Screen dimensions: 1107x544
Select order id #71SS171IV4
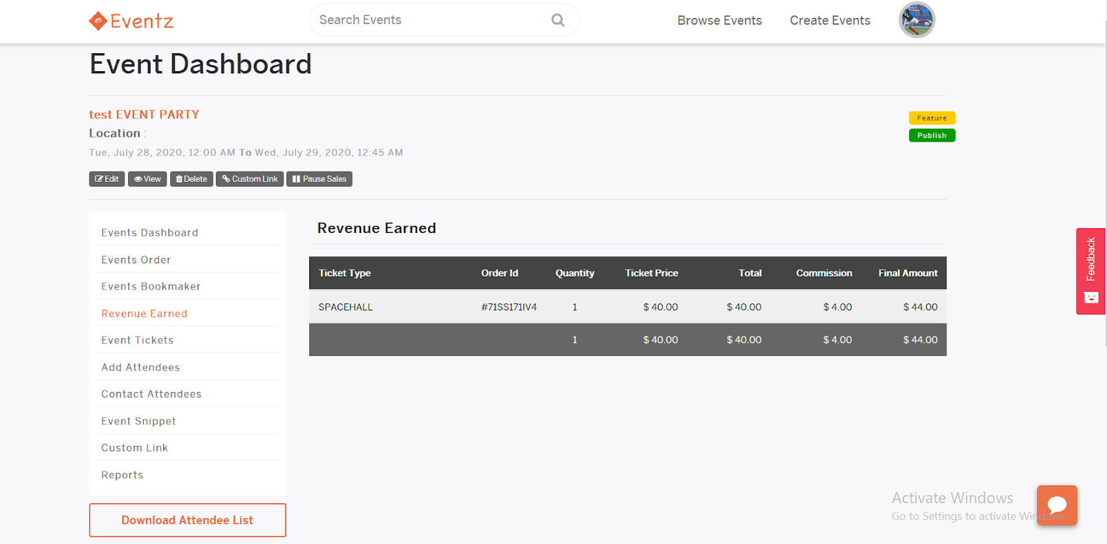(509, 307)
